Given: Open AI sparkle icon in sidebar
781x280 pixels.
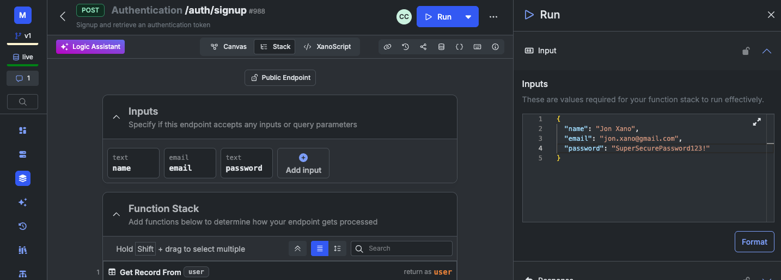Looking at the screenshot, I should pyautogui.click(x=22, y=202).
